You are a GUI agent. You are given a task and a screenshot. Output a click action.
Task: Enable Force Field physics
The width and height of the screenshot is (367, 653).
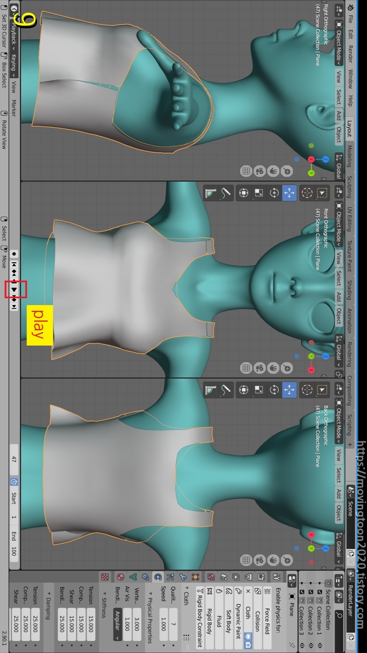coord(267,618)
